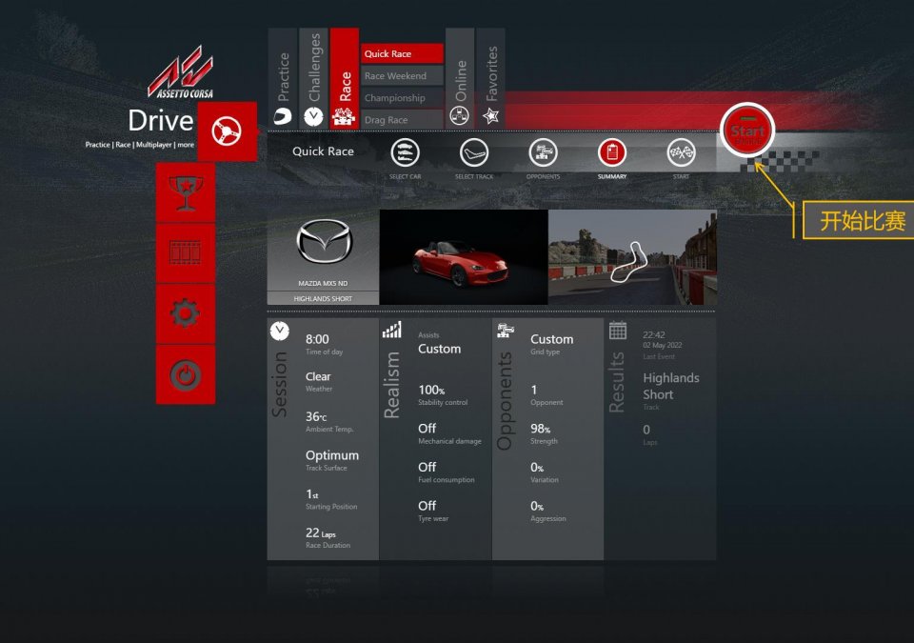The height and width of the screenshot is (643, 914).
Task: Click the Assetto Corsa logo
Action: point(182,71)
